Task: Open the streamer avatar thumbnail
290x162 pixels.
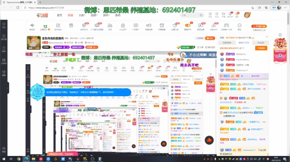Action: point(34,43)
